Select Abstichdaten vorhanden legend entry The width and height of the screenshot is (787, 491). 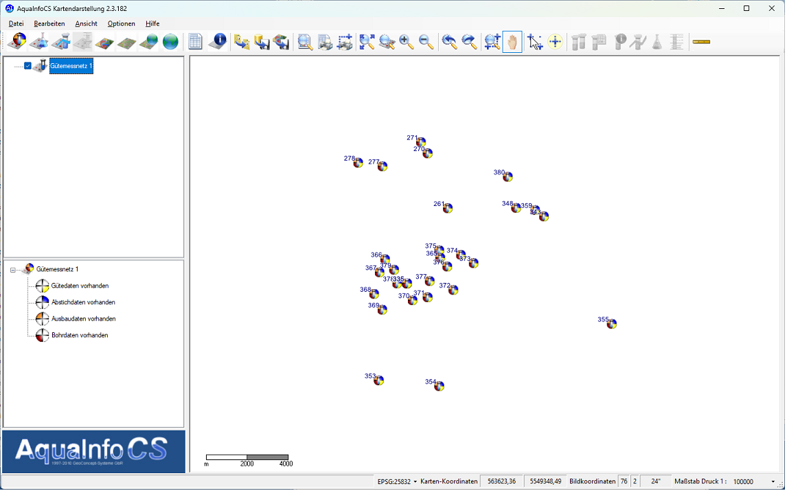83,303
